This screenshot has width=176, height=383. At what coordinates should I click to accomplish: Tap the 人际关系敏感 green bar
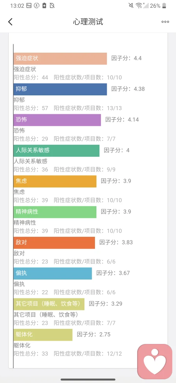(56, 151)
